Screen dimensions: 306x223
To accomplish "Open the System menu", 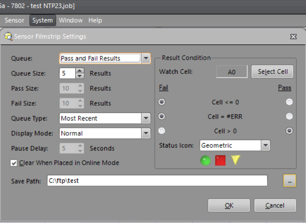I will pos(43,20).
